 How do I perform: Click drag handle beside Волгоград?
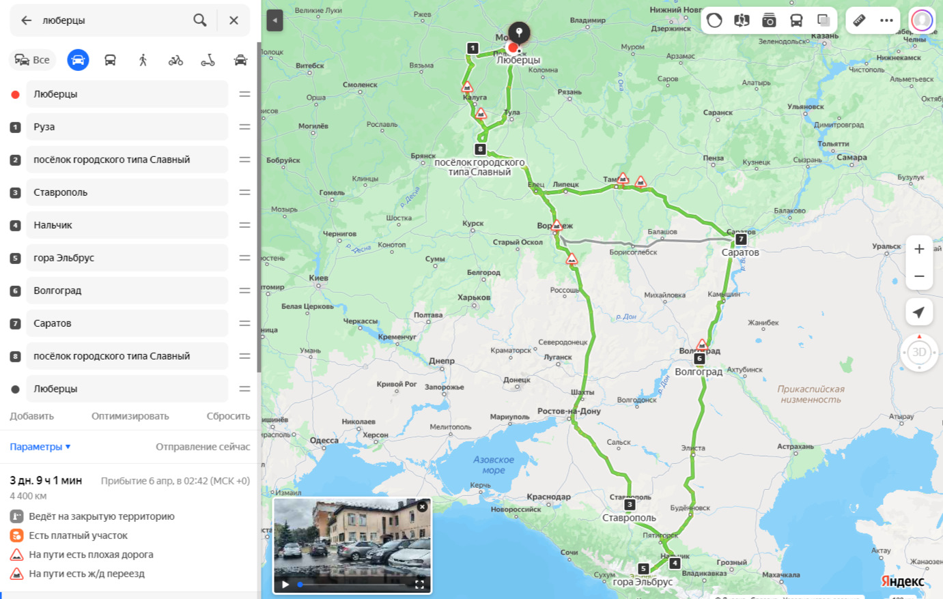point(244,291)
